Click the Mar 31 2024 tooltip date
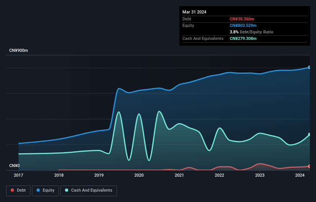Viewport: 316px width, 202px height. pos(194,12)
